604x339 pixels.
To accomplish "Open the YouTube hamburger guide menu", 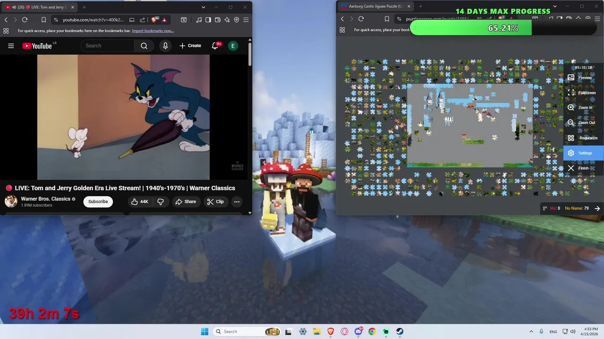I will tap(11, 46).
